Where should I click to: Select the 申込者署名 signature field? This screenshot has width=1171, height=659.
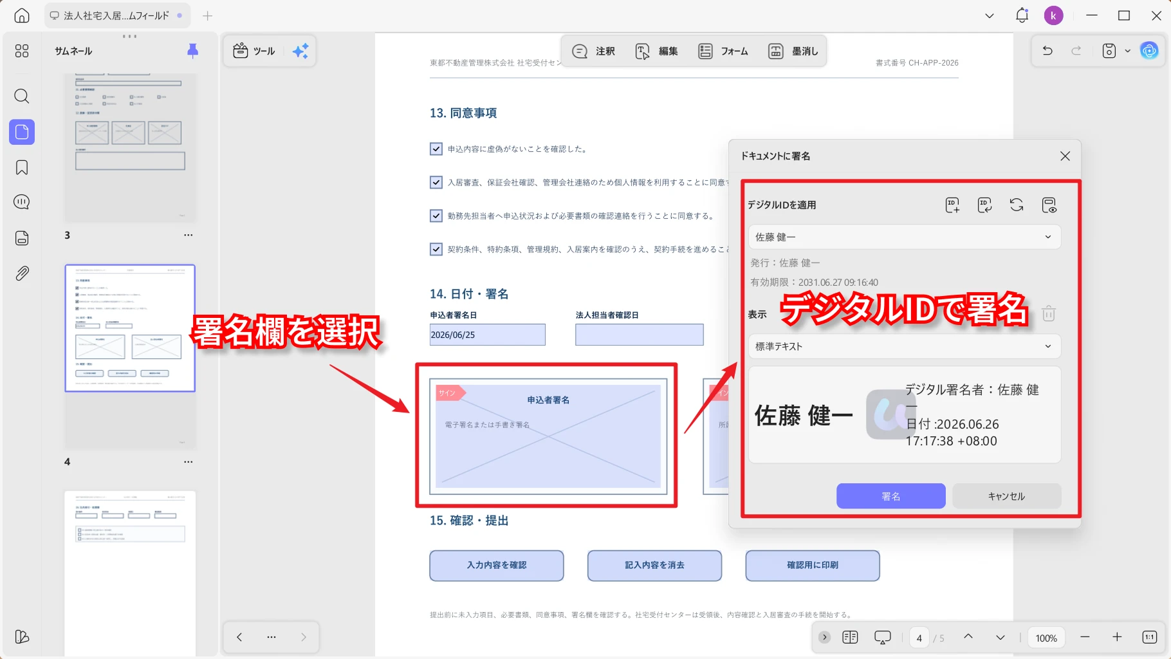[x=548, y=436]
